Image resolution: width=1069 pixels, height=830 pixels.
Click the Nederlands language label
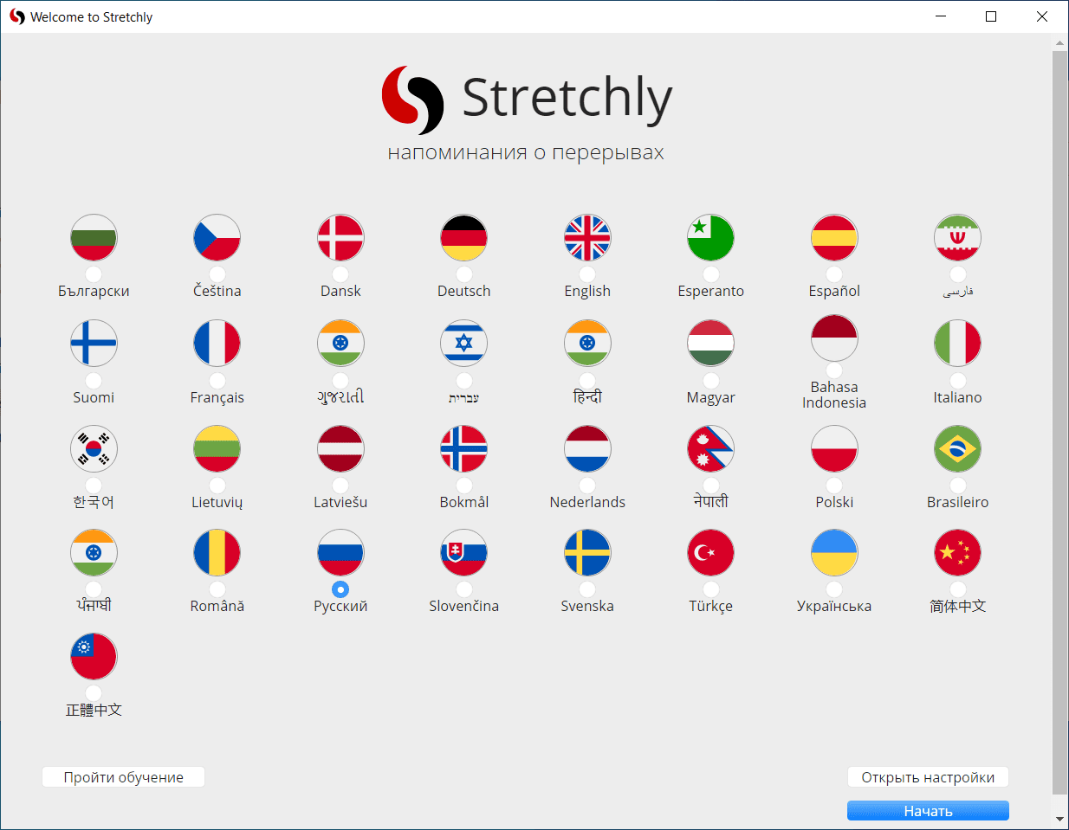click(587, 502)
